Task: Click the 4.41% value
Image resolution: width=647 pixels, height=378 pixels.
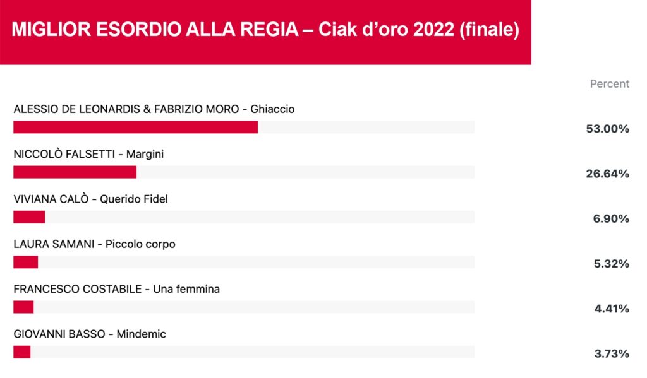Action: pyautogui.click(x=612, y=309)
